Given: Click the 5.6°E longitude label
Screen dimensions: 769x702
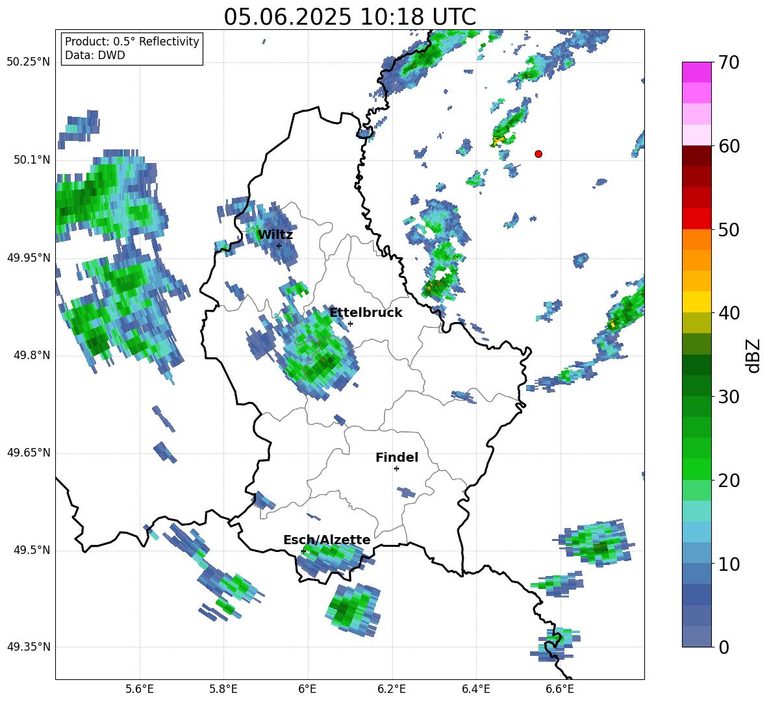Looking at the screenshot, I should pyautogui.click(x=140, y=689).
